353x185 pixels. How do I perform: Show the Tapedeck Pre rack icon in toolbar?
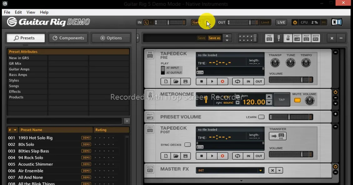click(269, 38)
